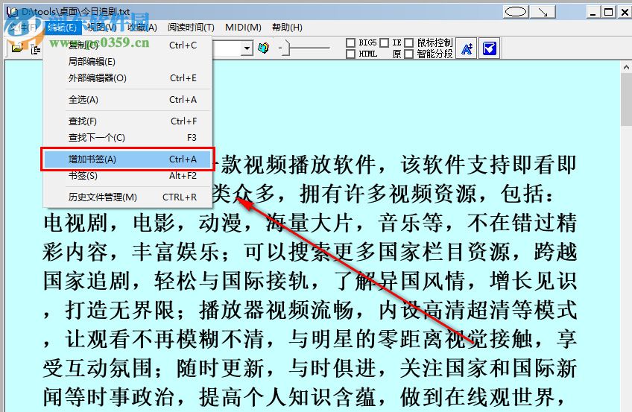
Task: Open the 视图(V) menu
Action: click(x=102, y=28)
